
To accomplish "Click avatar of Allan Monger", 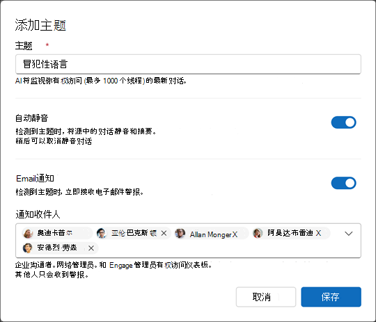I will (180, 234).
